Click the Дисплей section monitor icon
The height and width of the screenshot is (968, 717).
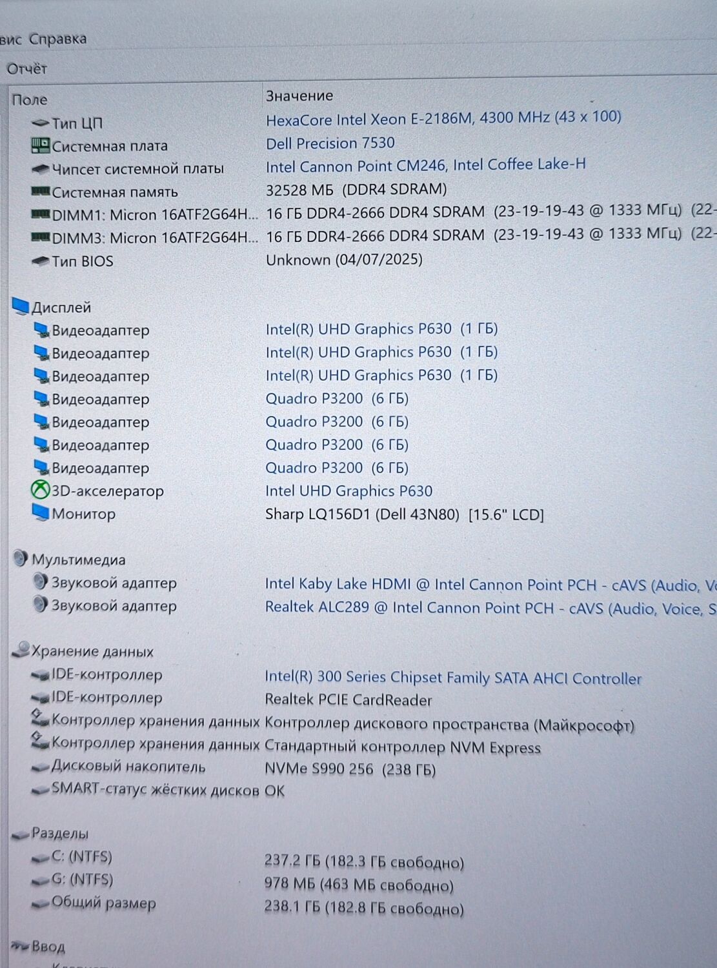tap(21, 307)
